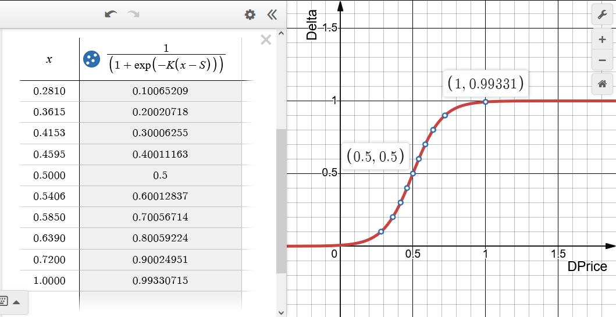Screen dimensions: 616x317
Task: Click the scrollbar down arrow in the expression list
Action: click(282, 312)
